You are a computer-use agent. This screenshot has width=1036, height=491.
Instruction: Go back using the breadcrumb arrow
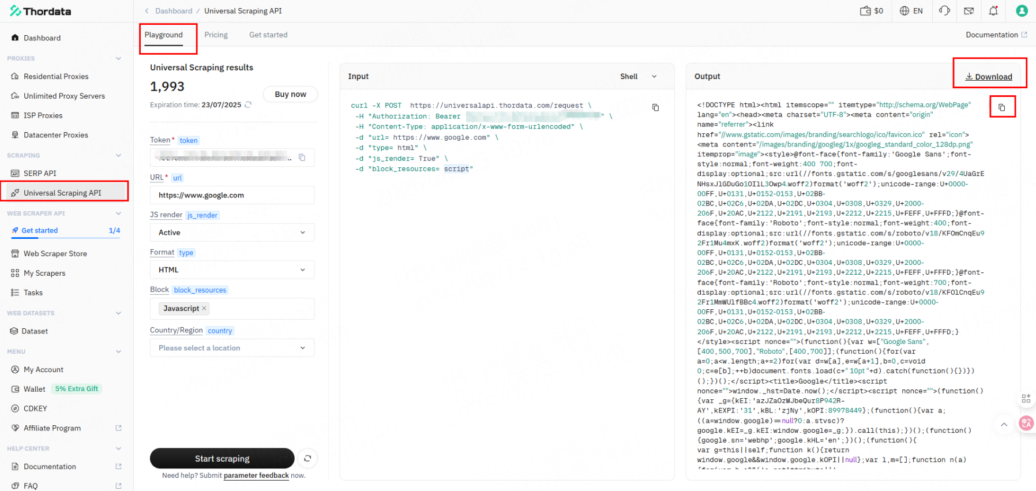pyautogui.click(x=147, y=11)
